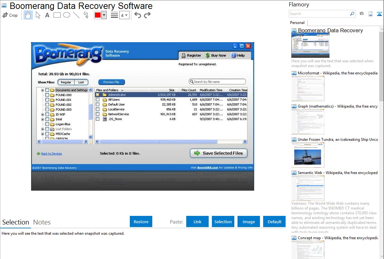Open Graph (mathematics) snapshot thumbnail

[x=308, y=122]
